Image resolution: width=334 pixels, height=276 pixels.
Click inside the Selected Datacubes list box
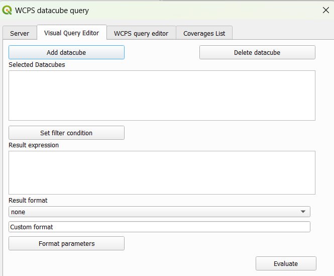[162, 95]
